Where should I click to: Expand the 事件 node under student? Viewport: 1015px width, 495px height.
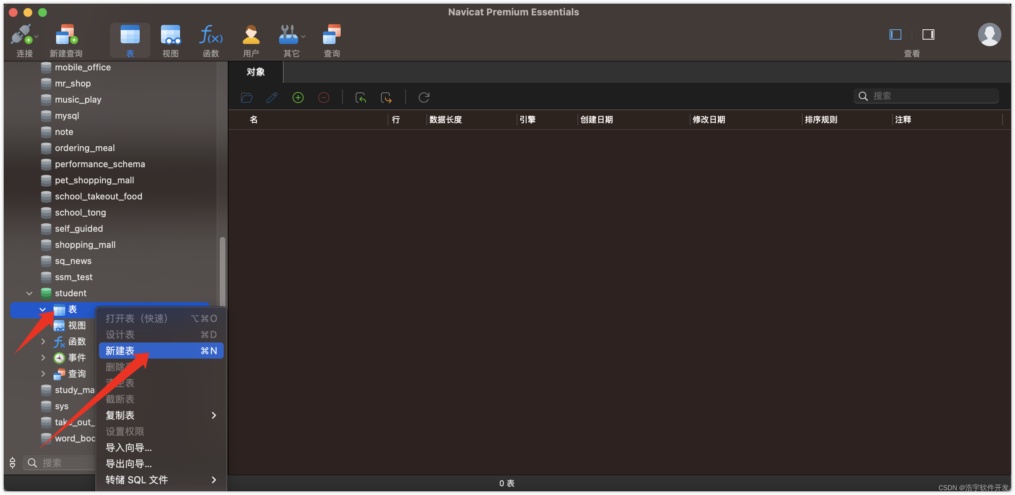43,357
